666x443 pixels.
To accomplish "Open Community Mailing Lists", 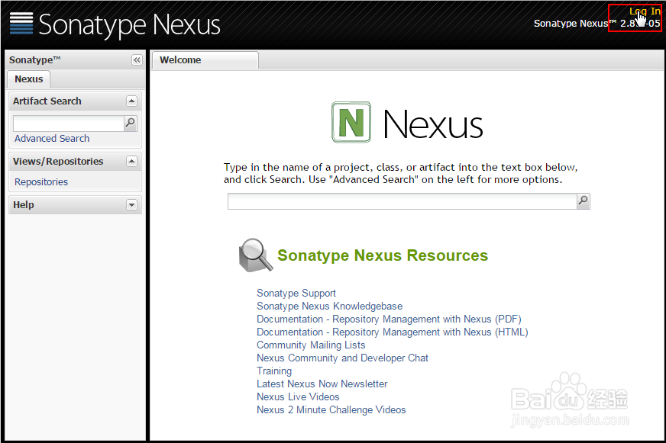I will click(311, 345).
